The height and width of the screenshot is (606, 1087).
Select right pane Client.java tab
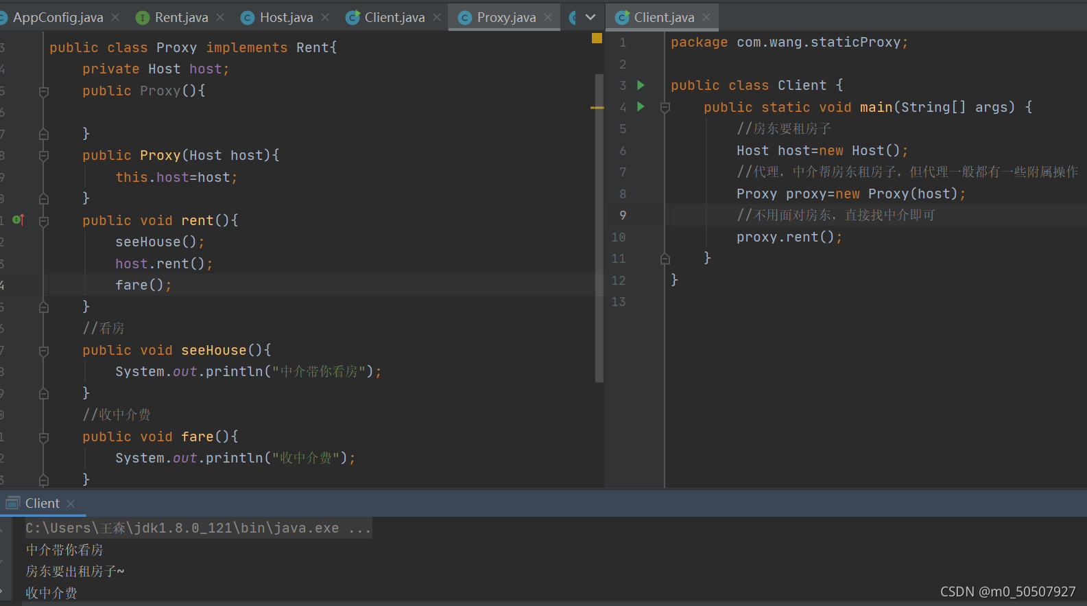pyautogui.click(x=664, y=17)
